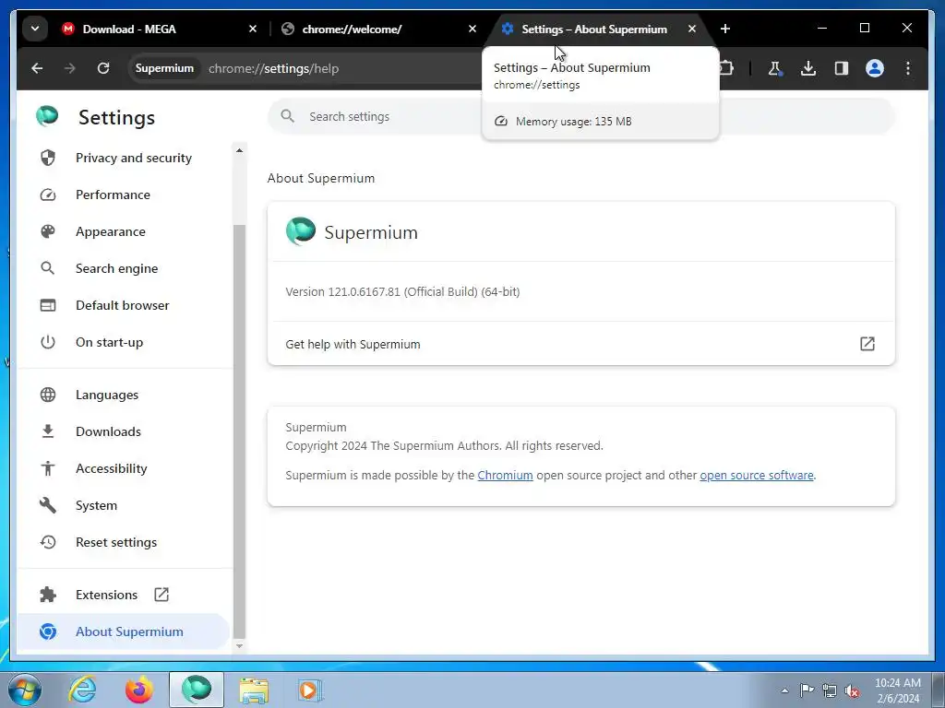
Task: Open the Windows Start menu
Action: pyautogui.click(x=24, y=690)
